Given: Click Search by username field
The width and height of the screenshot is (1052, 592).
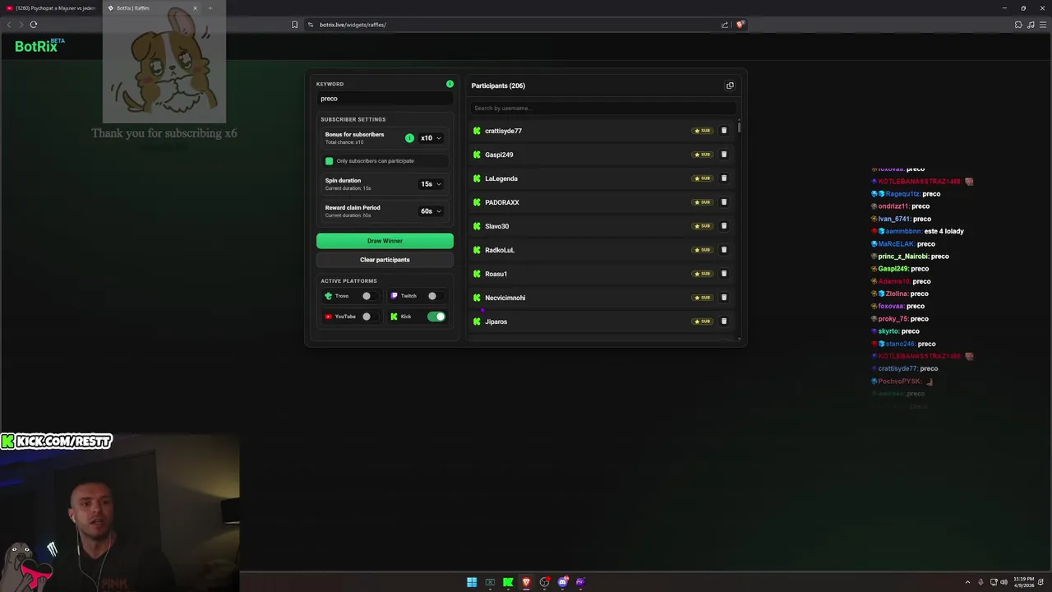Looking at the screenshot, I should [x=603, y=109].
